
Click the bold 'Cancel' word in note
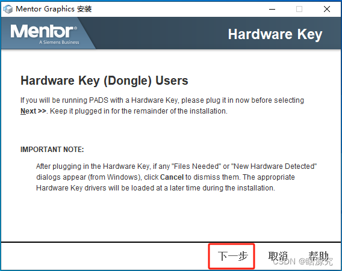pos(172,177)
